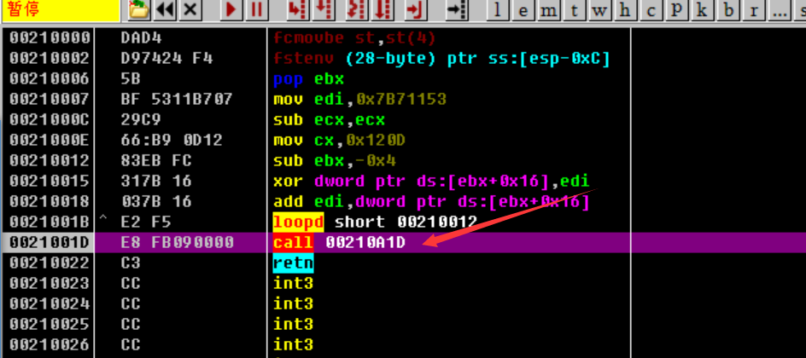This screenshot has height=358, width=806.
Task: Open Threads window with 't' button
Action: coord(574,10)
